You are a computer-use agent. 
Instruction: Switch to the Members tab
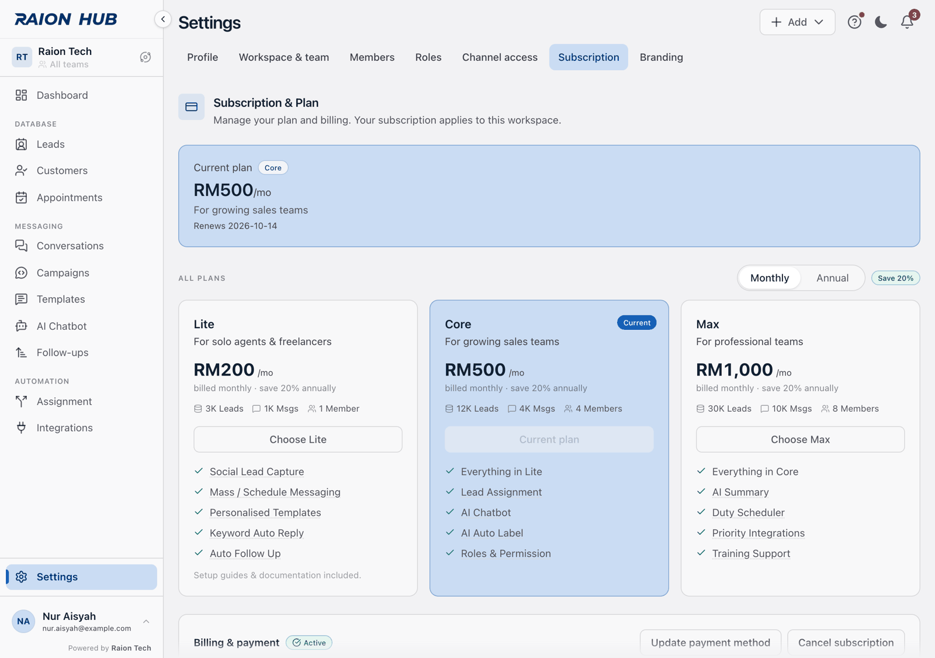[x=372, y=57]
